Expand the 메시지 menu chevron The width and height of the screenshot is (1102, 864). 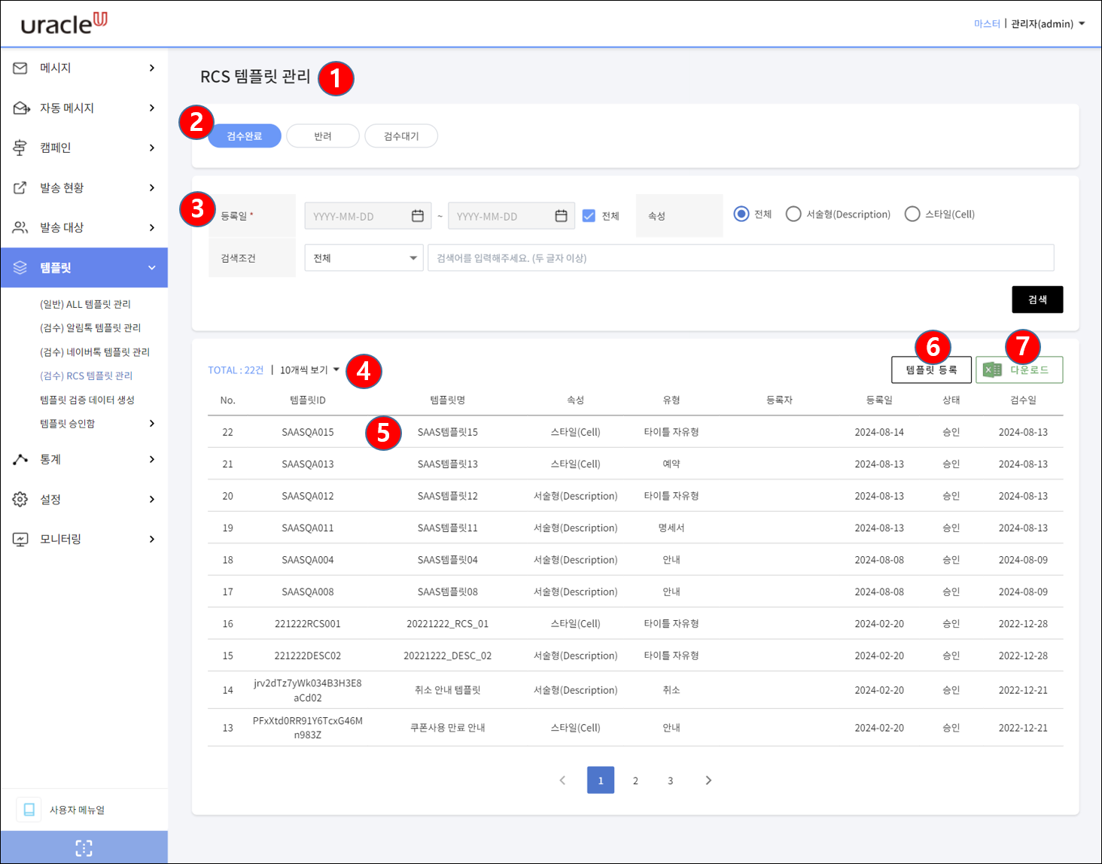coord(151,68)
